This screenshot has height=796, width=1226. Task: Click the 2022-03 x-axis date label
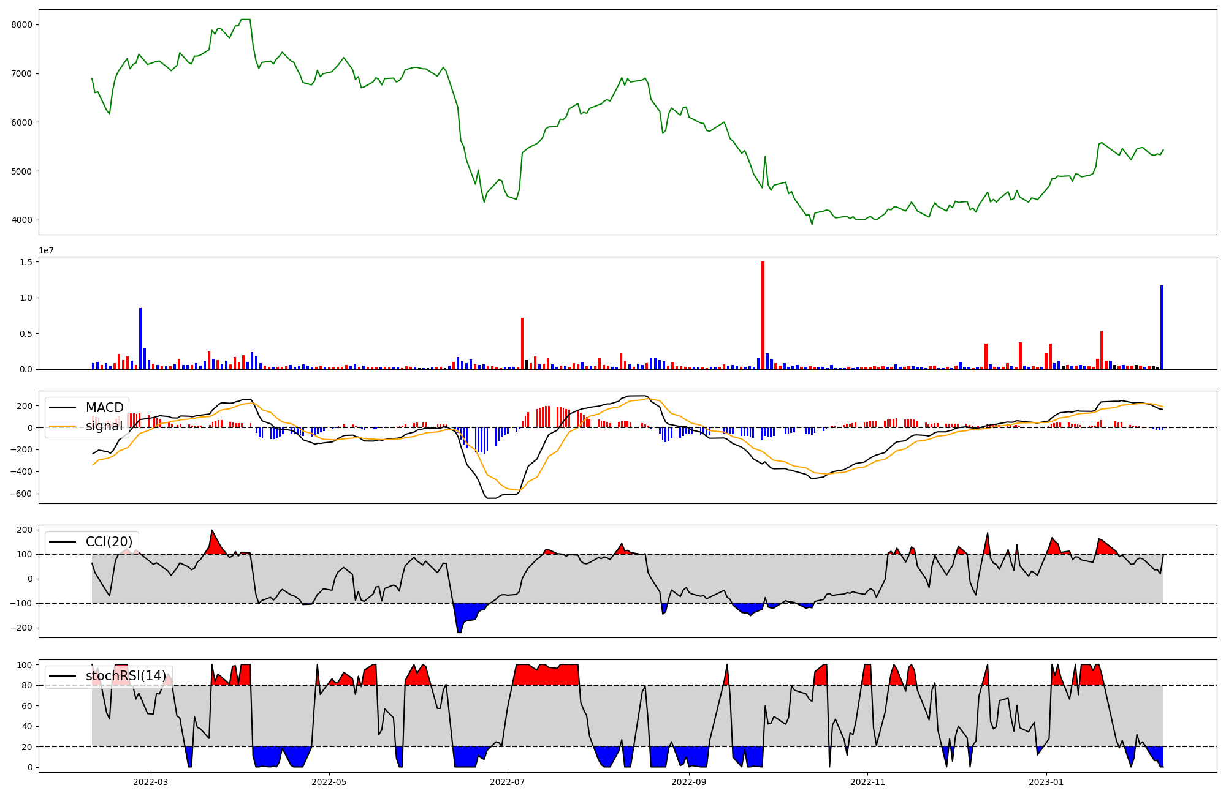coord(150,782)
